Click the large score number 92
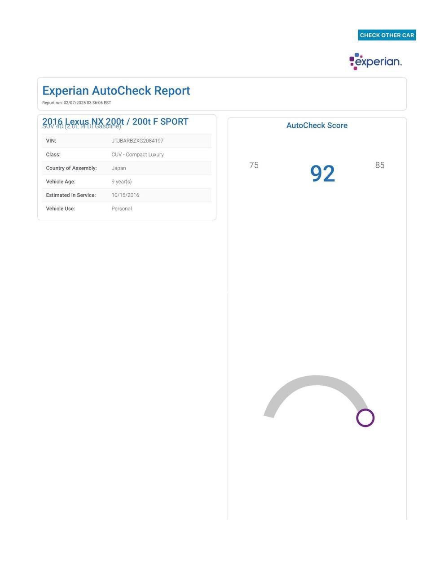The image size is (444, 574). (322, 174)
